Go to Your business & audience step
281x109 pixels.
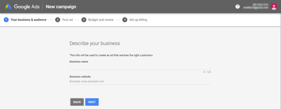29,20
